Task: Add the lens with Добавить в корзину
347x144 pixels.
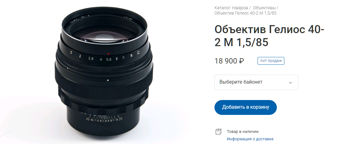Action: coord(246,107)
